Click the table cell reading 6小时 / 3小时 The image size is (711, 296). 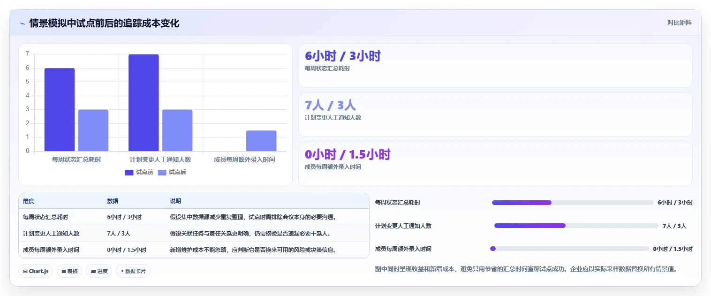coord(124,217)
